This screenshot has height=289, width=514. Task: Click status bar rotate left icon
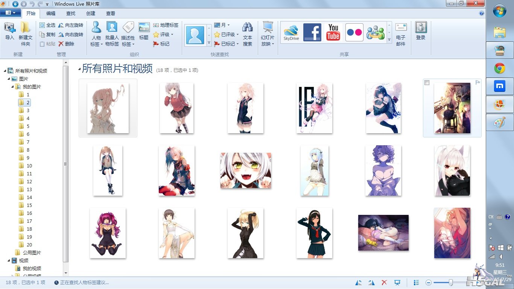click(359, 283)
